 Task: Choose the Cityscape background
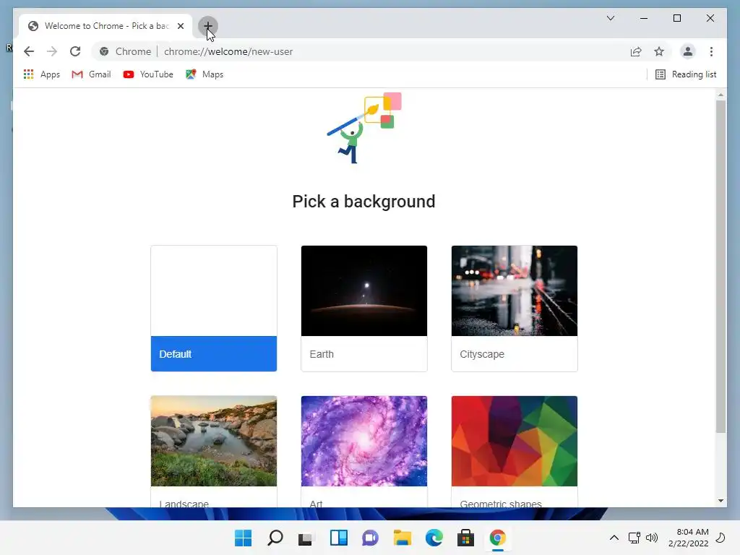(x=515, y=308)
